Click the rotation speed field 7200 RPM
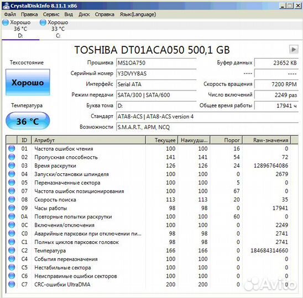This screenshot has height=298, width=303. [276, 84]
